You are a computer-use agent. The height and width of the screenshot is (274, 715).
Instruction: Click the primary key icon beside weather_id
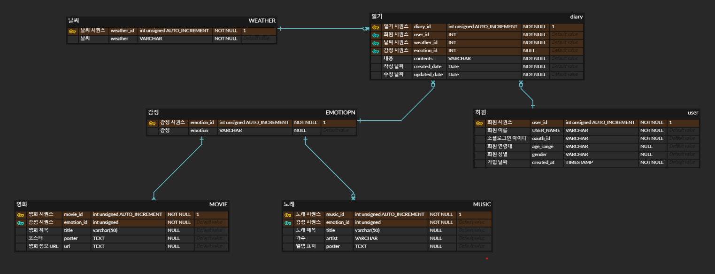[72, 31]
